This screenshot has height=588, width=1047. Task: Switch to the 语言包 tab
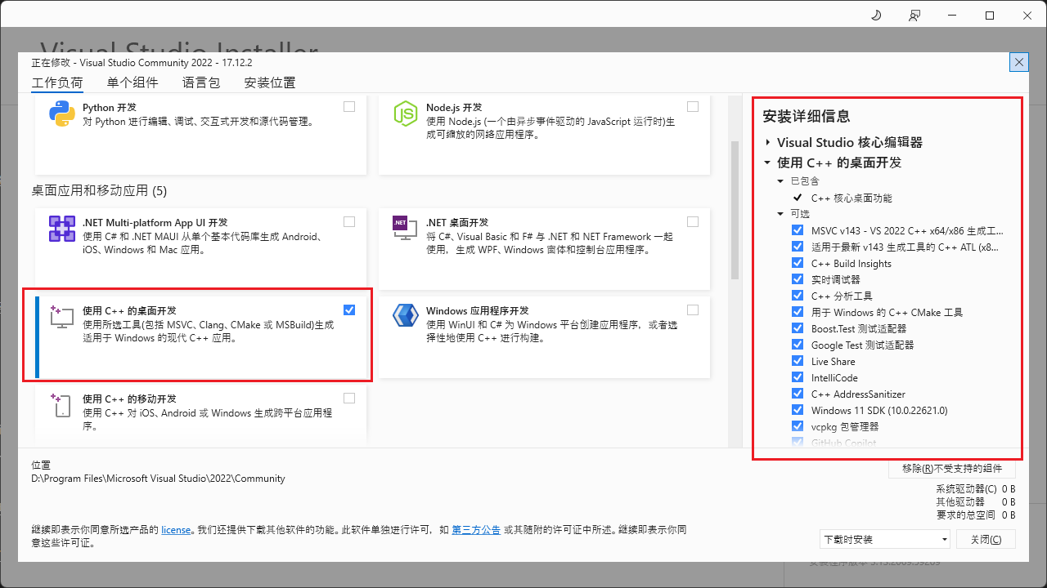coord(201,82)
